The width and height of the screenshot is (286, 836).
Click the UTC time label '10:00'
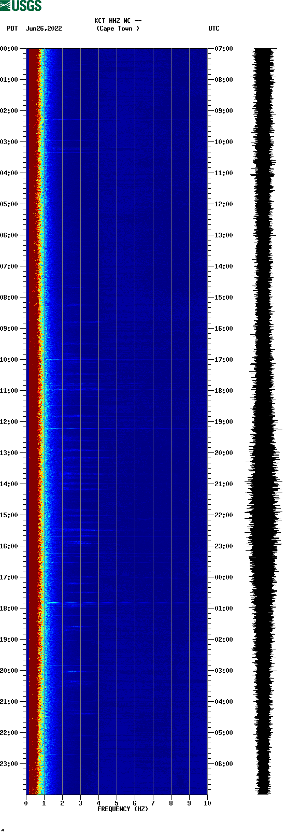click(x=224, y=141)
